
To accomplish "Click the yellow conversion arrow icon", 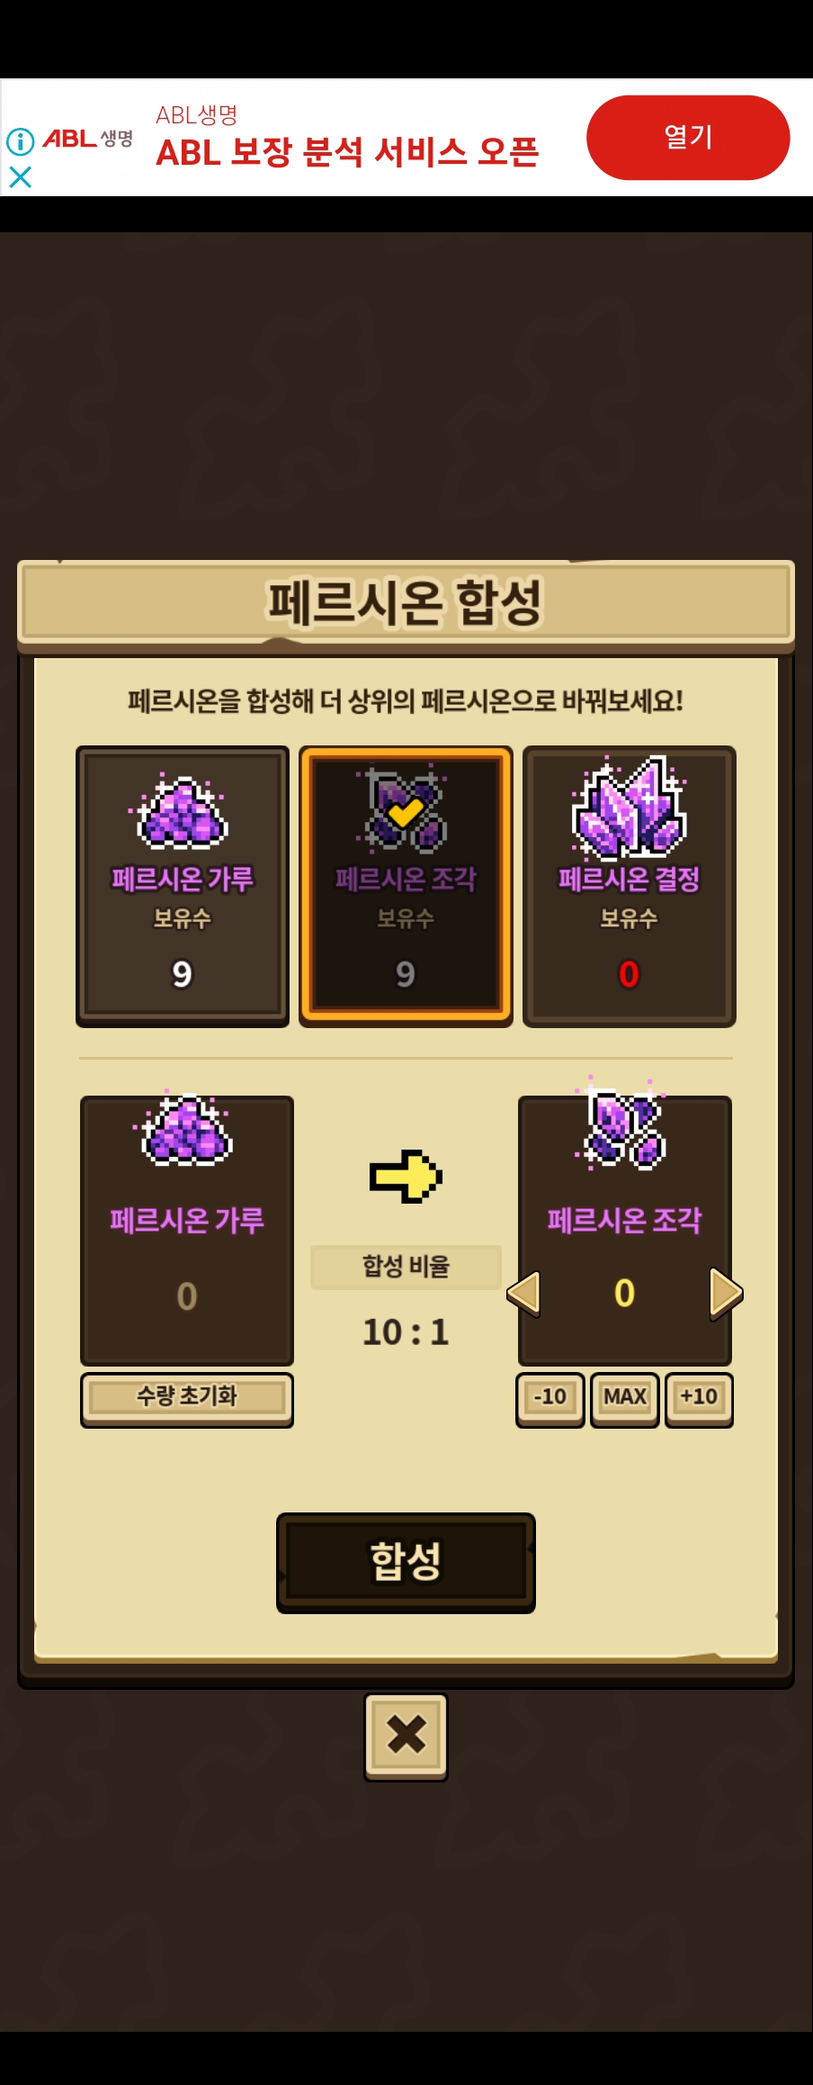I will click(x=406, y=1176).
